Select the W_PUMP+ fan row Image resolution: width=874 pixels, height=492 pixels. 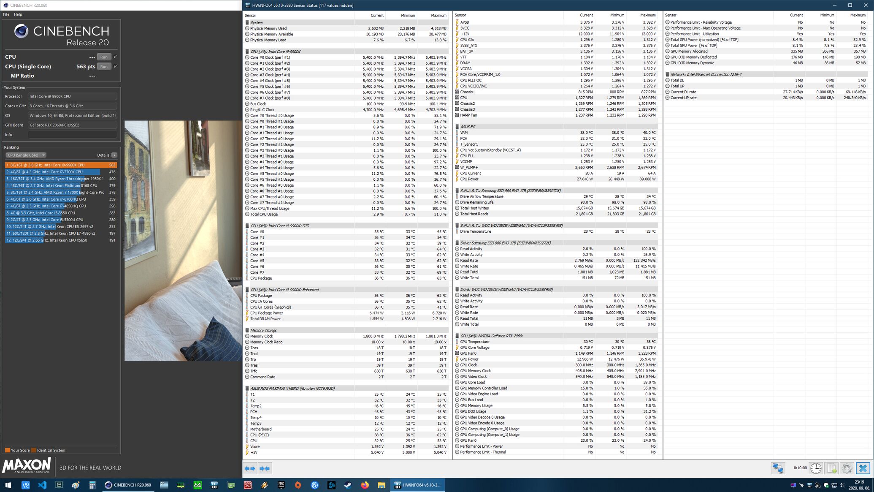pos(556,168)
